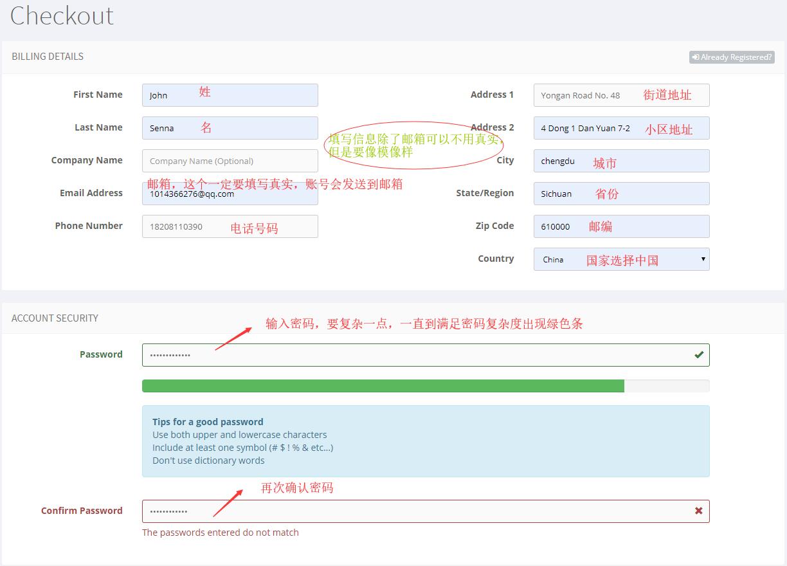Screen dimensions: 787x566
Task: Click into the Email Address field
Action: click(230, 194)
